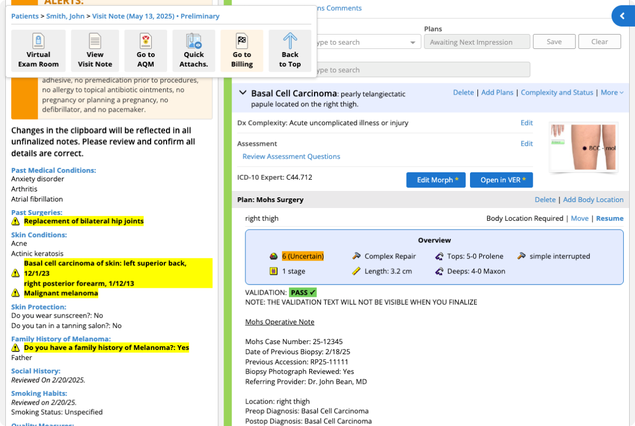635x426 pixels.
Task: Click the Awaiting Next Impression plans field
Action: [x=476, y=42]
